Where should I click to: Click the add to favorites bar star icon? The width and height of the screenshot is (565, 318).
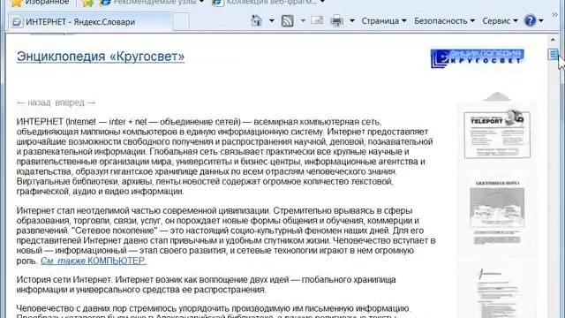click(x=87, y=3)
